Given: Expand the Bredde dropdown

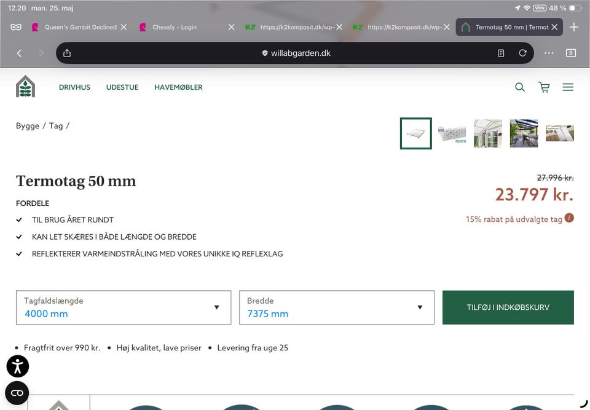Looking at the screenshot, I should point(337,307).
